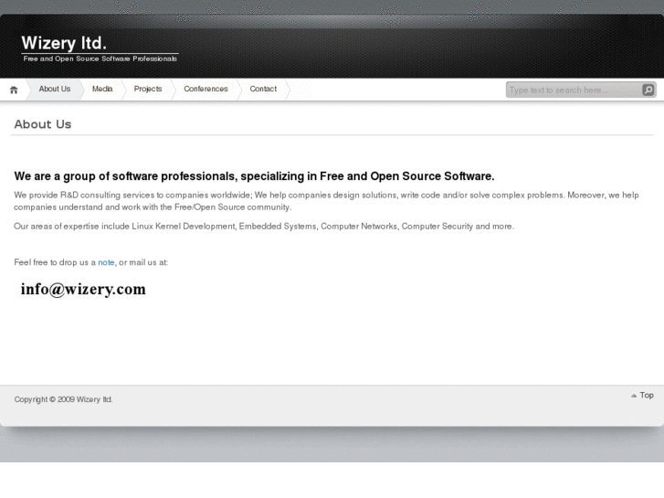Click the magnifier search icon

648,90
